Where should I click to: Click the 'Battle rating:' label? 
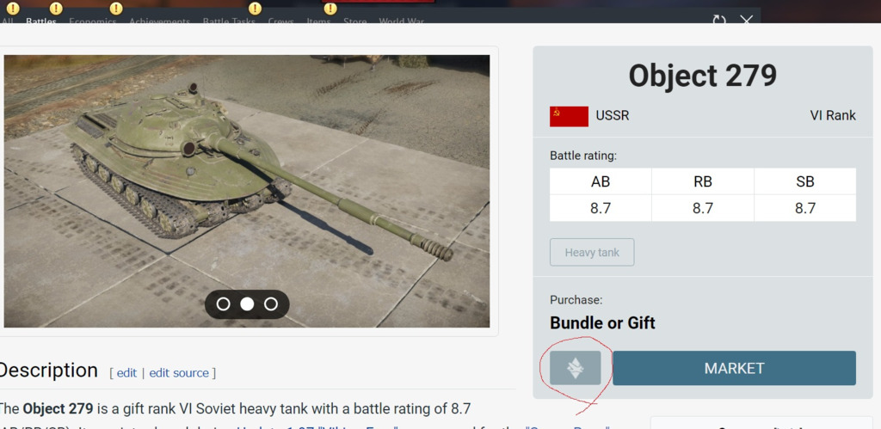click(x=582, y=156)
